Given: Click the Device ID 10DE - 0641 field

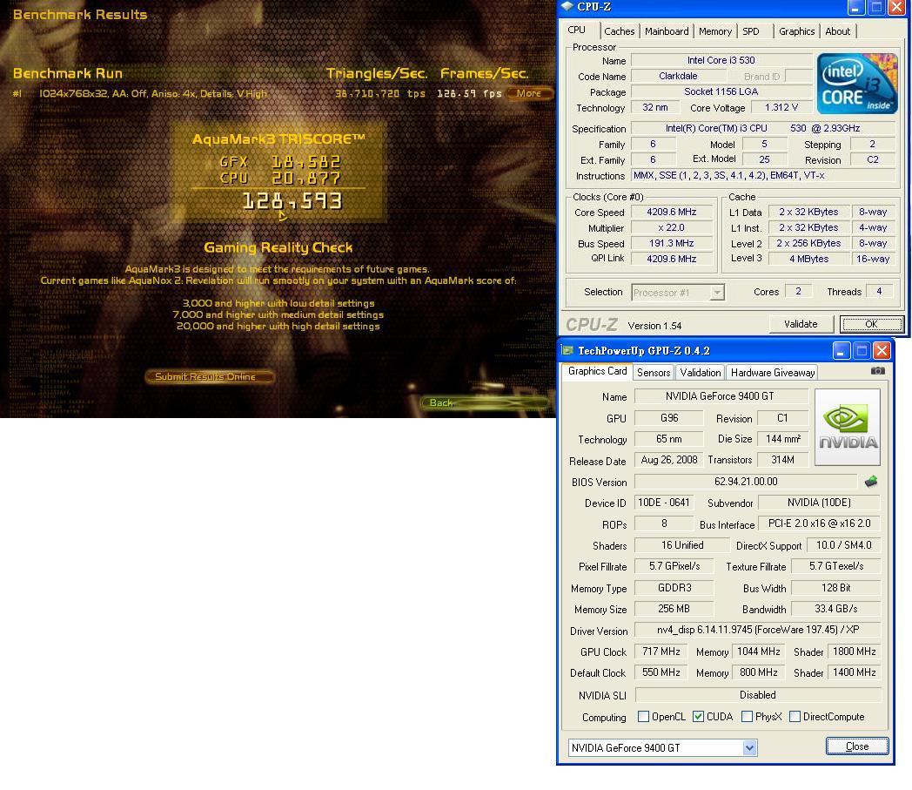Looking at the screenshot, I should (x=664, y=503).
